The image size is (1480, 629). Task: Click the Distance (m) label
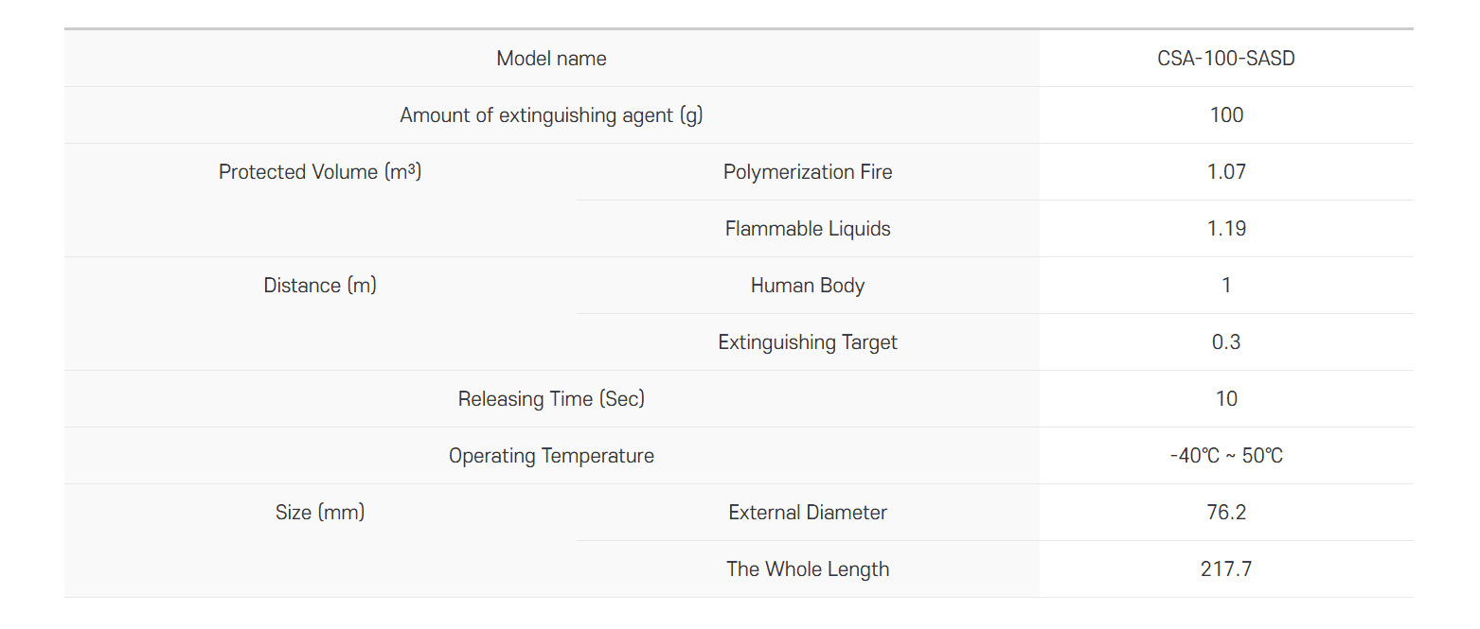click(x=320, y=286)
